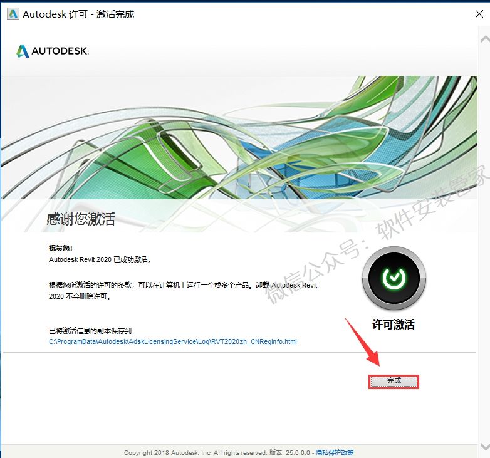This screenshot has width=490, height=458.
Task: Click the Copyright 2018 Autodesk footer text
Action: 195,452
